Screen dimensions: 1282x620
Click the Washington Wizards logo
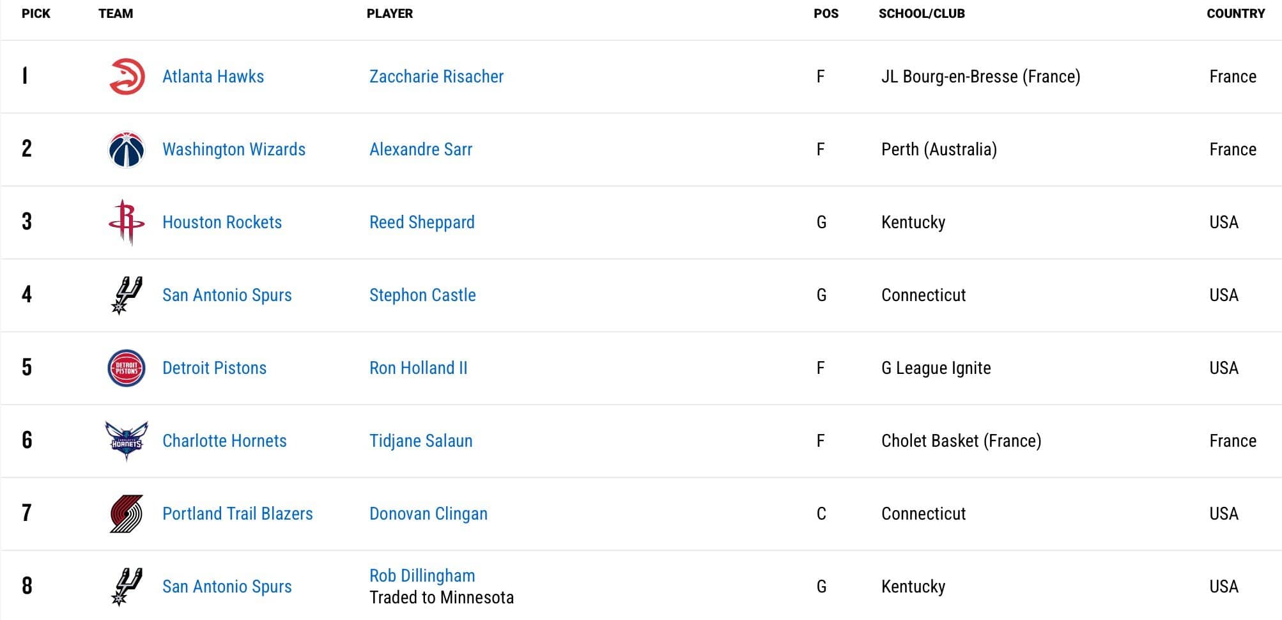click(127, 150)
